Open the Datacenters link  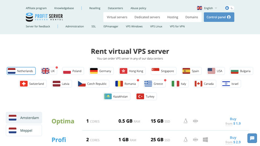pyautogui.click(x=116, y=8)
